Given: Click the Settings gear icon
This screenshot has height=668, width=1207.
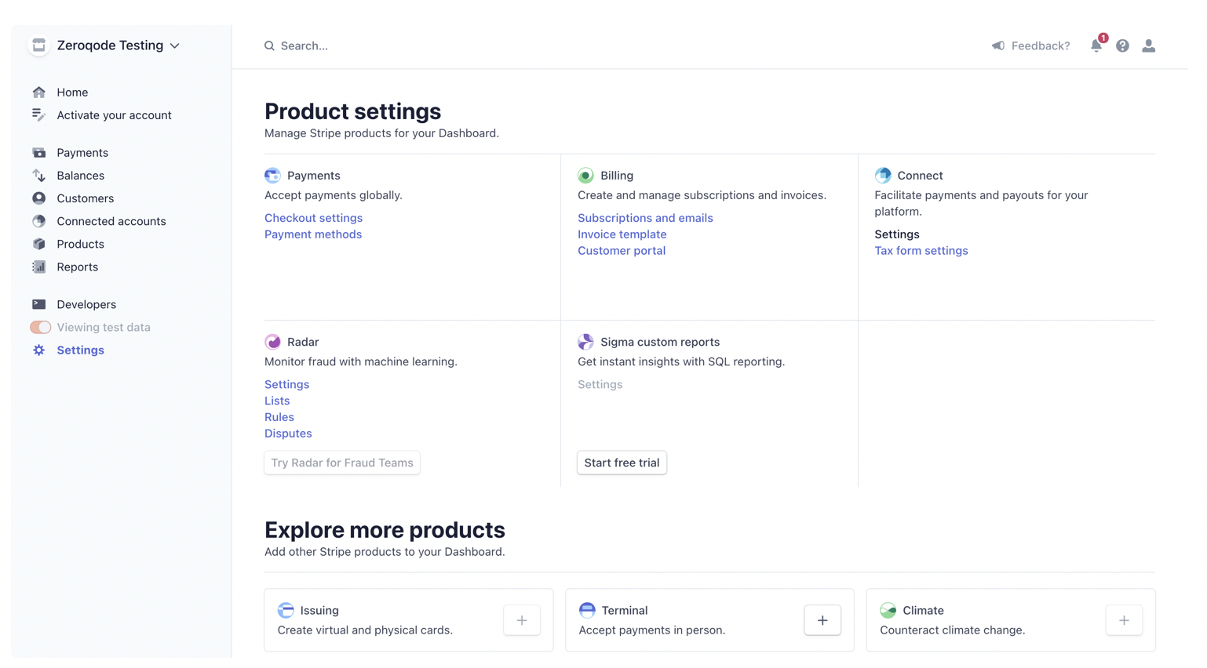Looking at the screenshot, I should click(x=38, y=350).
